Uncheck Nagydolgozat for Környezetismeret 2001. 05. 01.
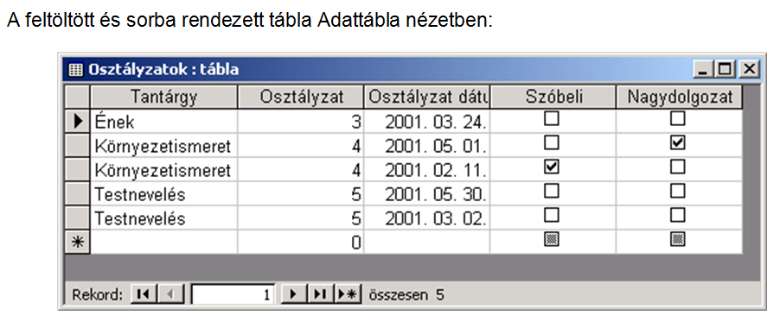This screenshot has width=780, height=328. click(x=677, y=143)
